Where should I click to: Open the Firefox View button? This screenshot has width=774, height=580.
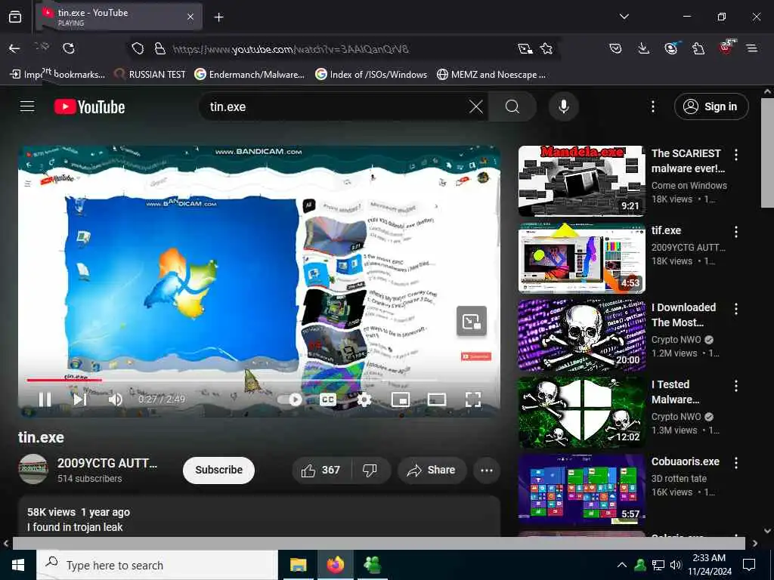tap(15, 17)
